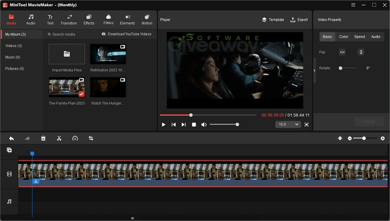Mute the player volume
The width and height of the screenshot is (390, 221).
[204, 124]
